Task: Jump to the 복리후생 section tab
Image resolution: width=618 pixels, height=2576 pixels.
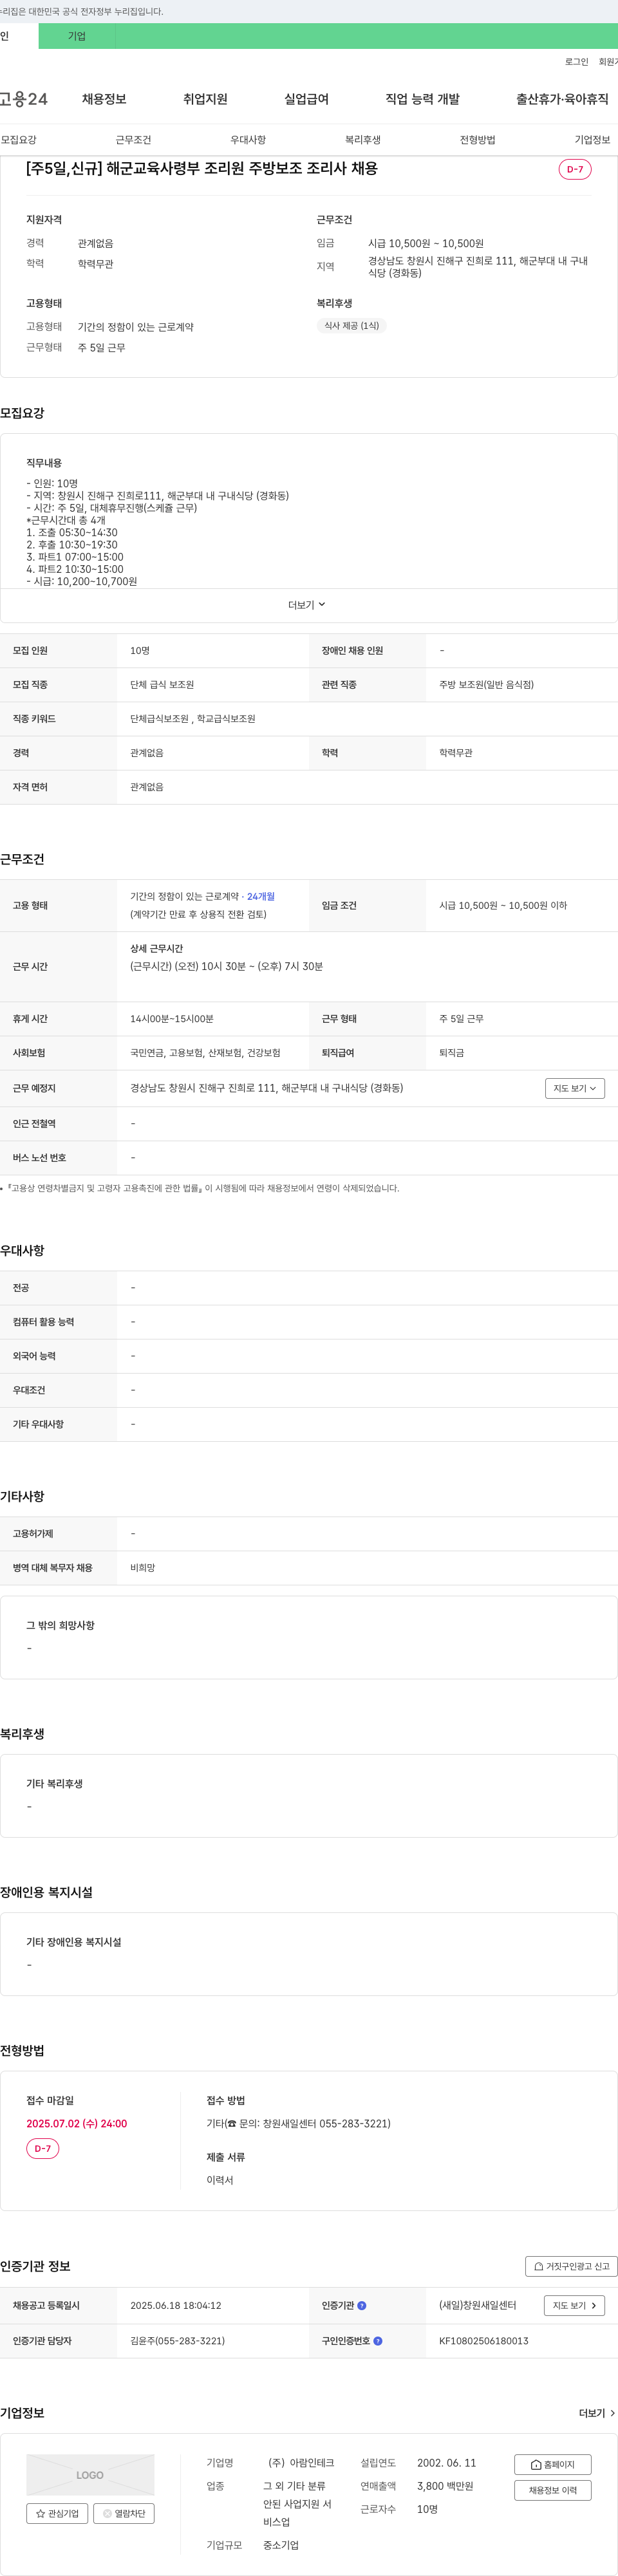Action: click(363, 140)
